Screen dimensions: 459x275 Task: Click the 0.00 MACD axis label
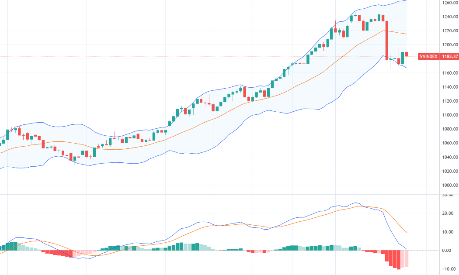pos(446,251)
